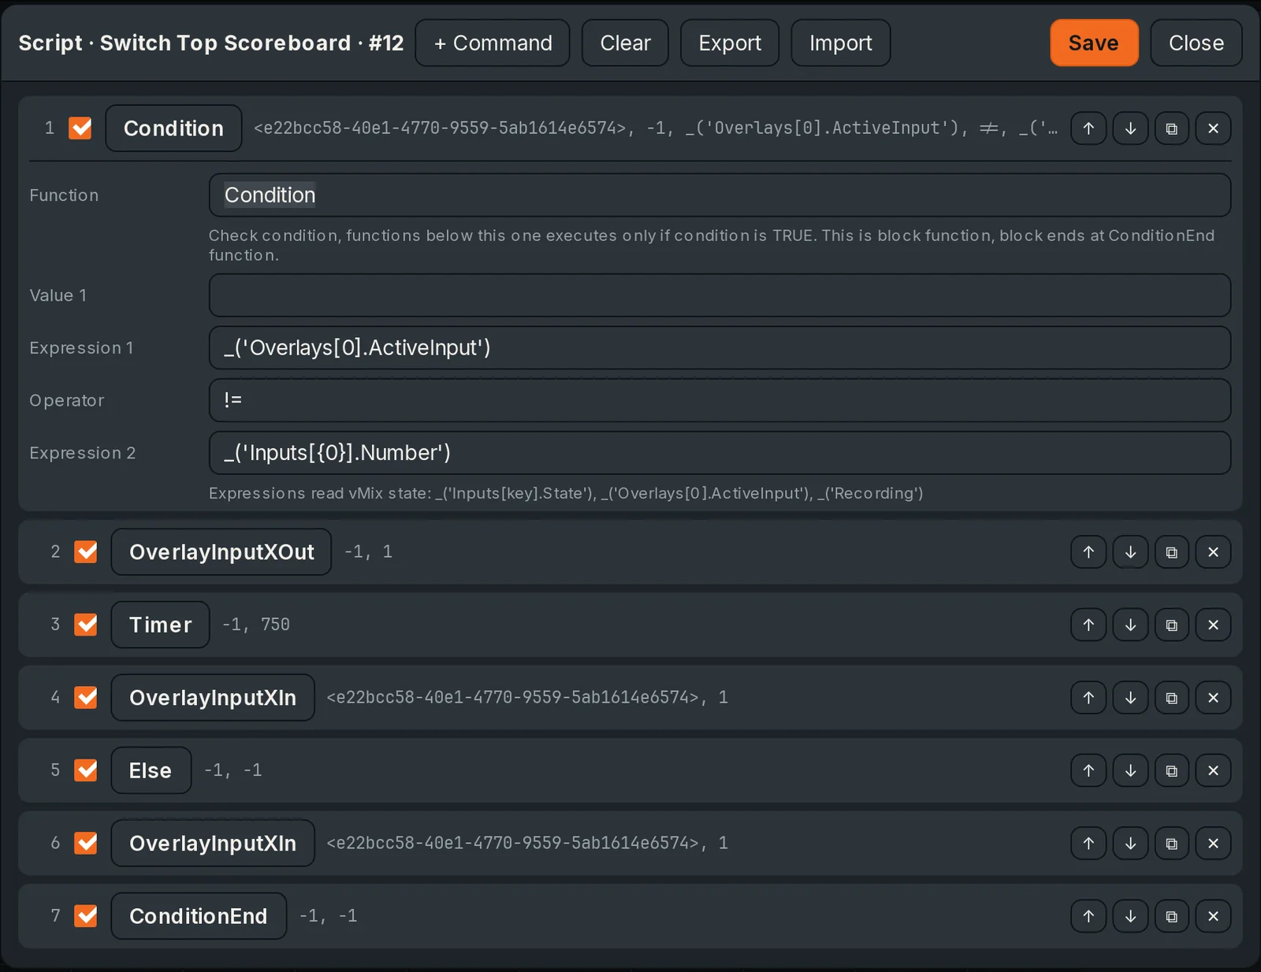The width and height of the screenshot is (1261, 972).
Task: Edit the Expression 2 field
Action: coord(720,453)
